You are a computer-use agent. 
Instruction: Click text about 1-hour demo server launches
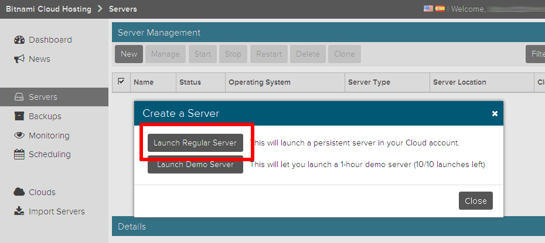coord(367,164)
